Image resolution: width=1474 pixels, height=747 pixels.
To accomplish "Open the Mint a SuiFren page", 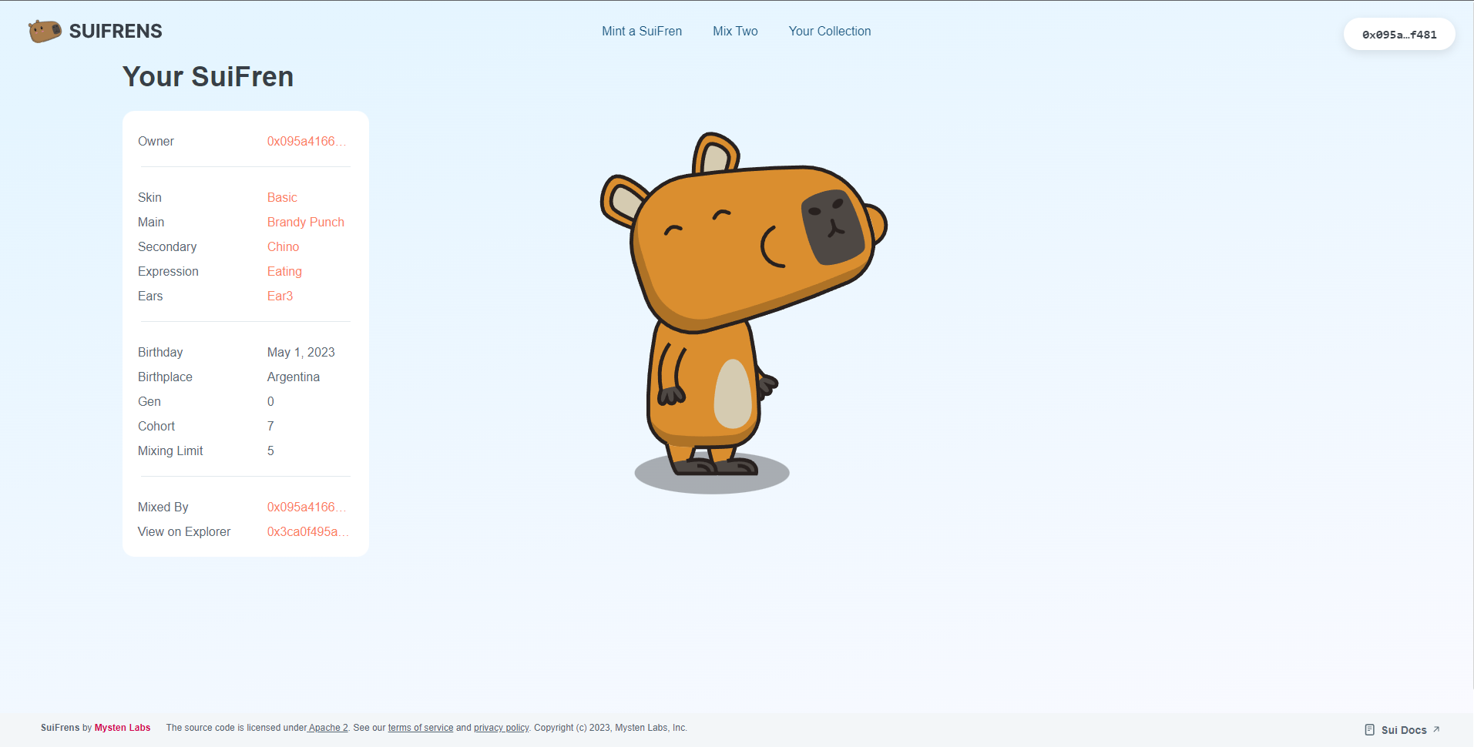I will click(641, 32).
